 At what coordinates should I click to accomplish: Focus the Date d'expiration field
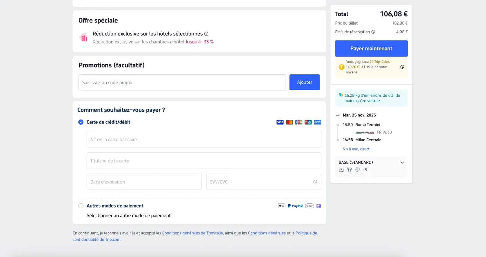(x=144, y=182)
